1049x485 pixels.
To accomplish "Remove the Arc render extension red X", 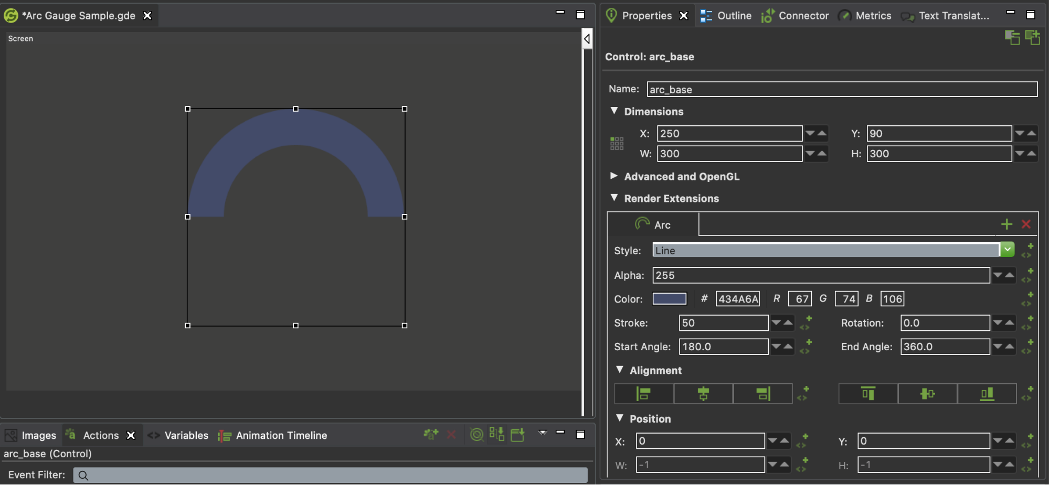I will [x=1026, y=224].
